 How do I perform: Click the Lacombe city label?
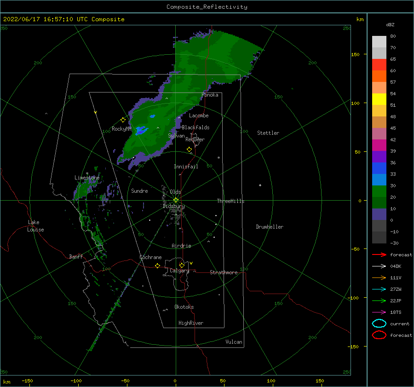pos(199,116)
